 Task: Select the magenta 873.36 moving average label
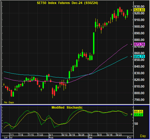(139, 44)
